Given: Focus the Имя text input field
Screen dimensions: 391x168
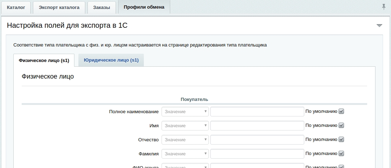Looking at the screenshot, I should (257, 126).
